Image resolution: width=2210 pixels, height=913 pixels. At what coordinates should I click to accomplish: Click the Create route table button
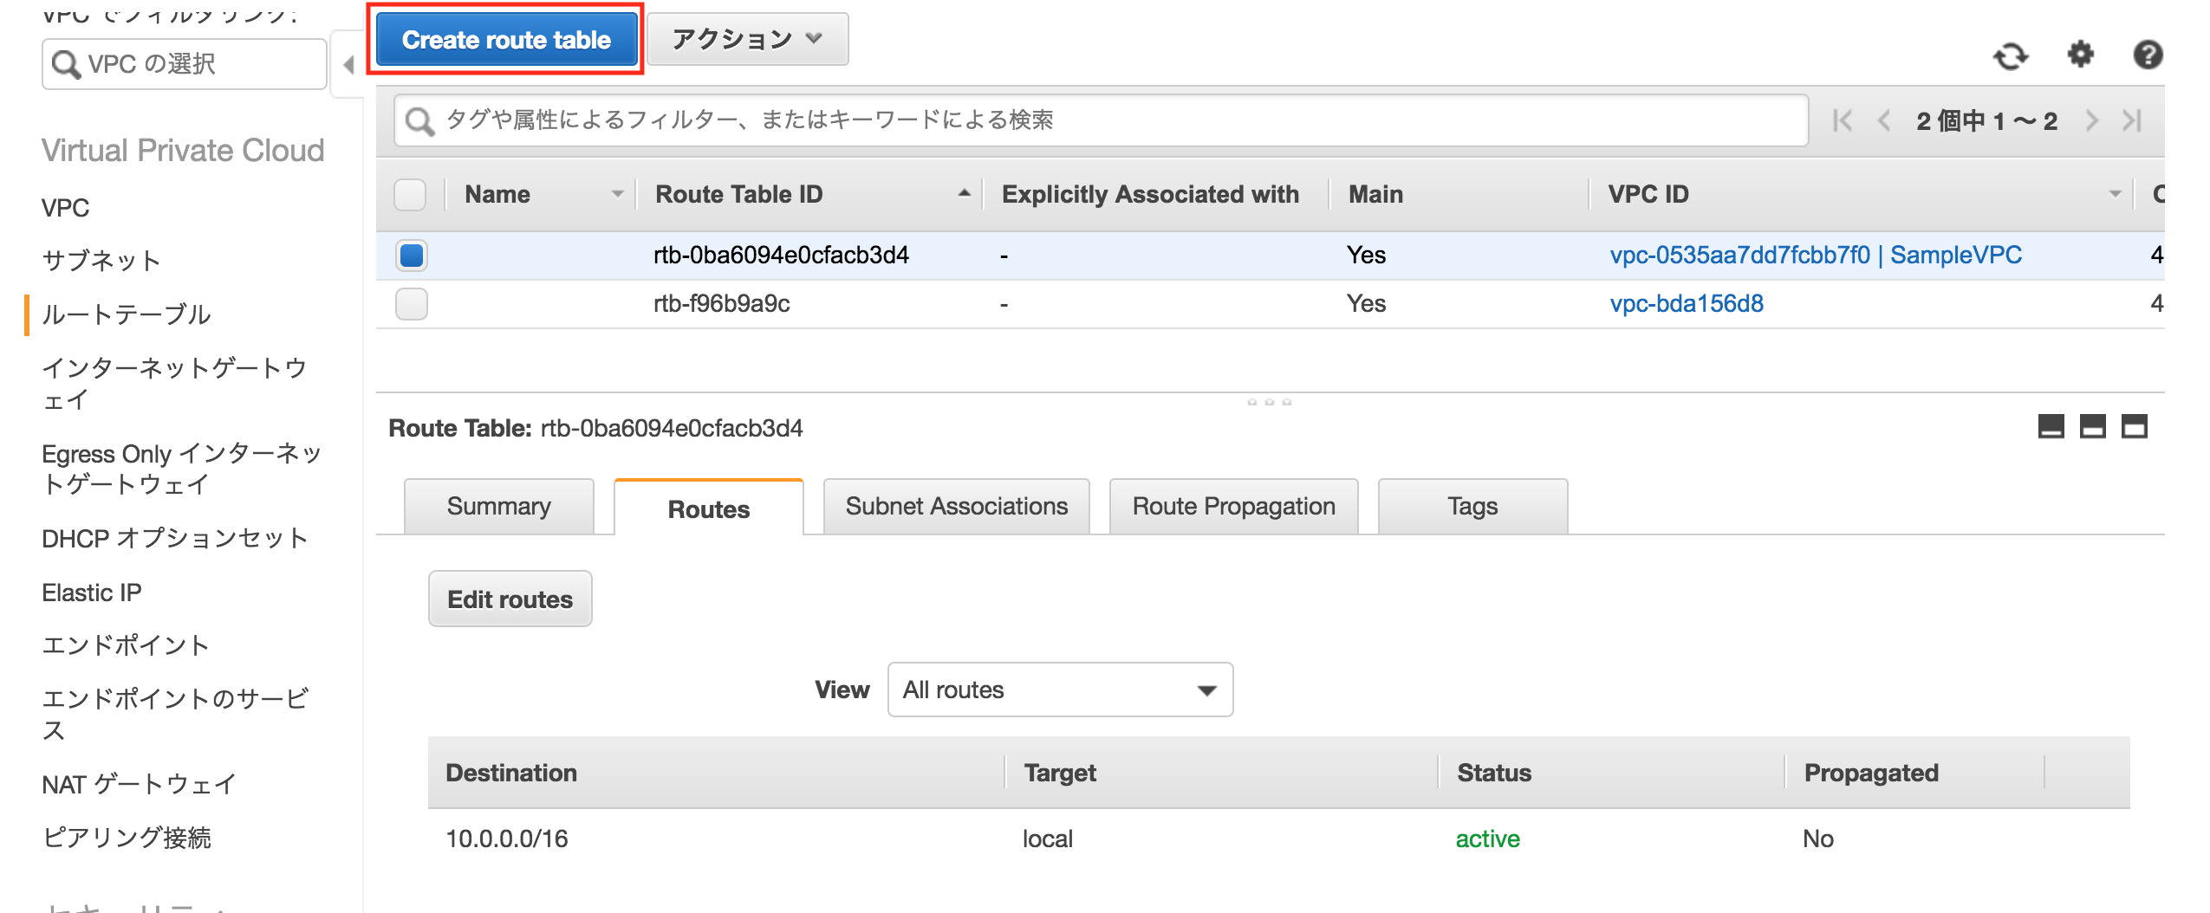pos(506,38)
